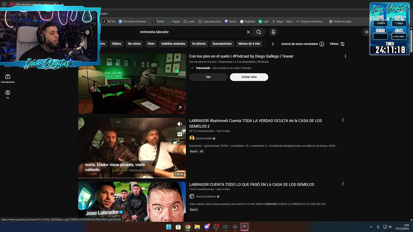Click the info icon Acerca de estos resultados

322,44
